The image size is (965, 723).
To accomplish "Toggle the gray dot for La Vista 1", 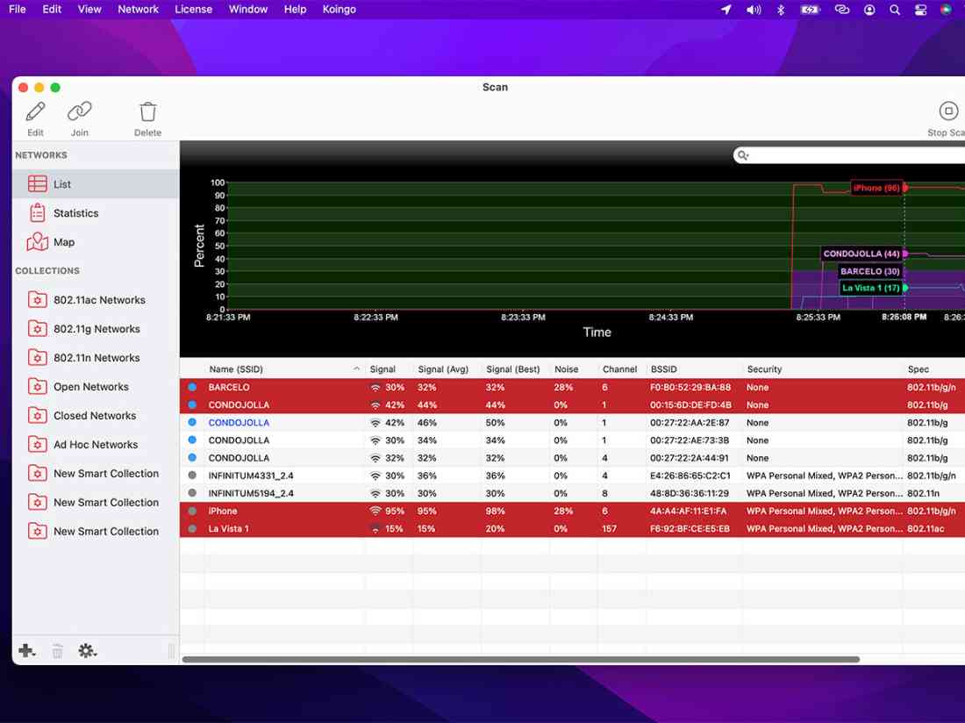I will [192, 529].
